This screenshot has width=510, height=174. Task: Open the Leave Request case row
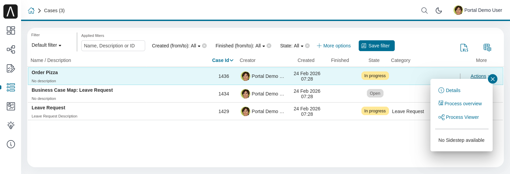click(265, 111)
